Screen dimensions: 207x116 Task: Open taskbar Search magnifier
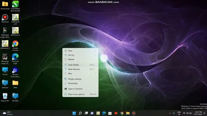click(x=80, y=113)
